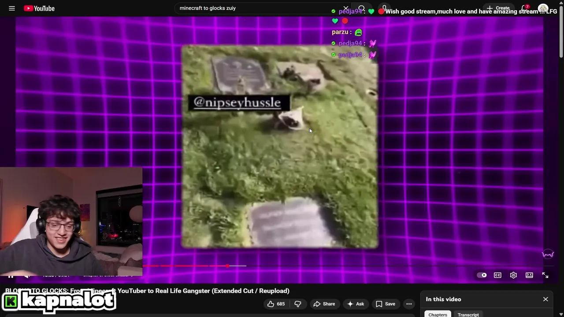
Task: Save the video to a playlist
Action: click(386, 304)
